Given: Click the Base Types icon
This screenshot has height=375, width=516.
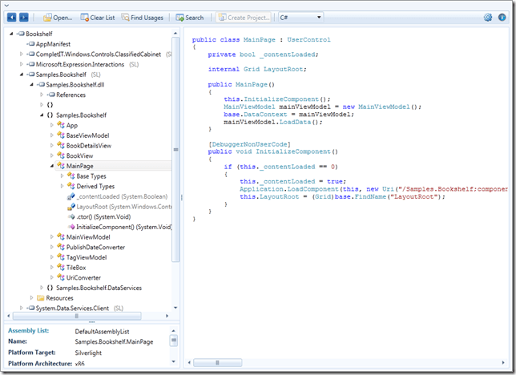Looking at the screenshot, I should pos(71,175).
